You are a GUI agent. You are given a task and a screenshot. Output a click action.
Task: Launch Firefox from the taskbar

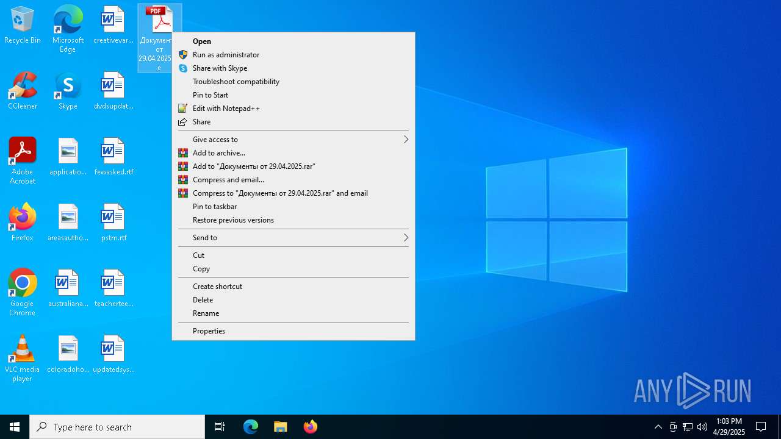point(310,427)
